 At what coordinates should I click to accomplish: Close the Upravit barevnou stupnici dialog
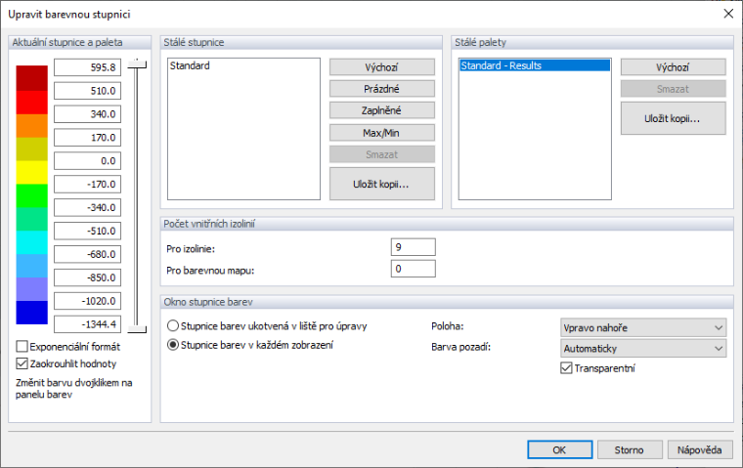(728, 14)
